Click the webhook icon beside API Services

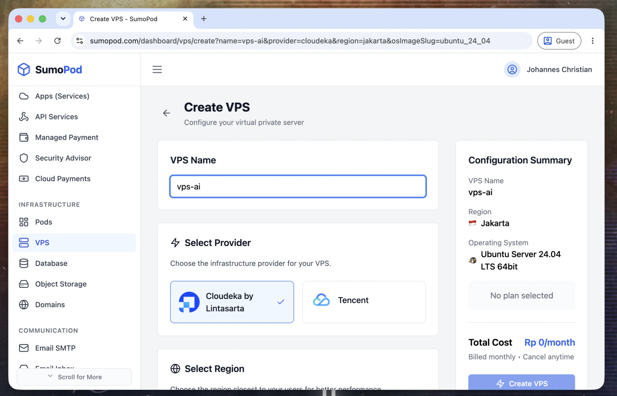coord(24,117)
